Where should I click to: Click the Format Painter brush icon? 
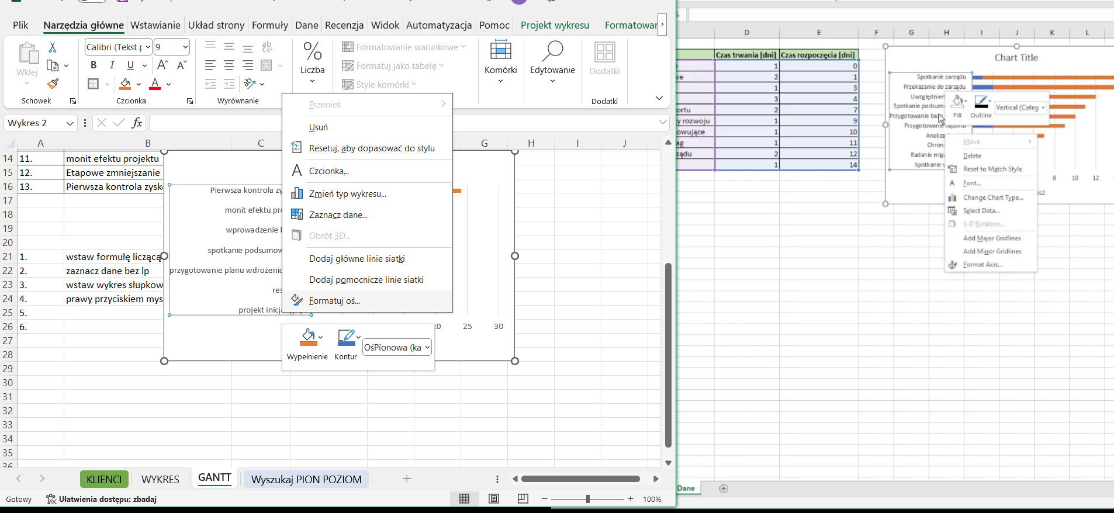53,84
